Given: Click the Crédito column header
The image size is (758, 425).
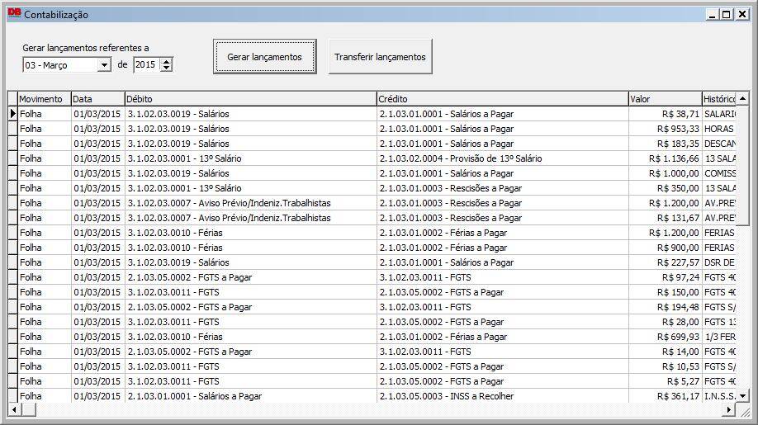Looking at the screenshot, I should 501,99.
